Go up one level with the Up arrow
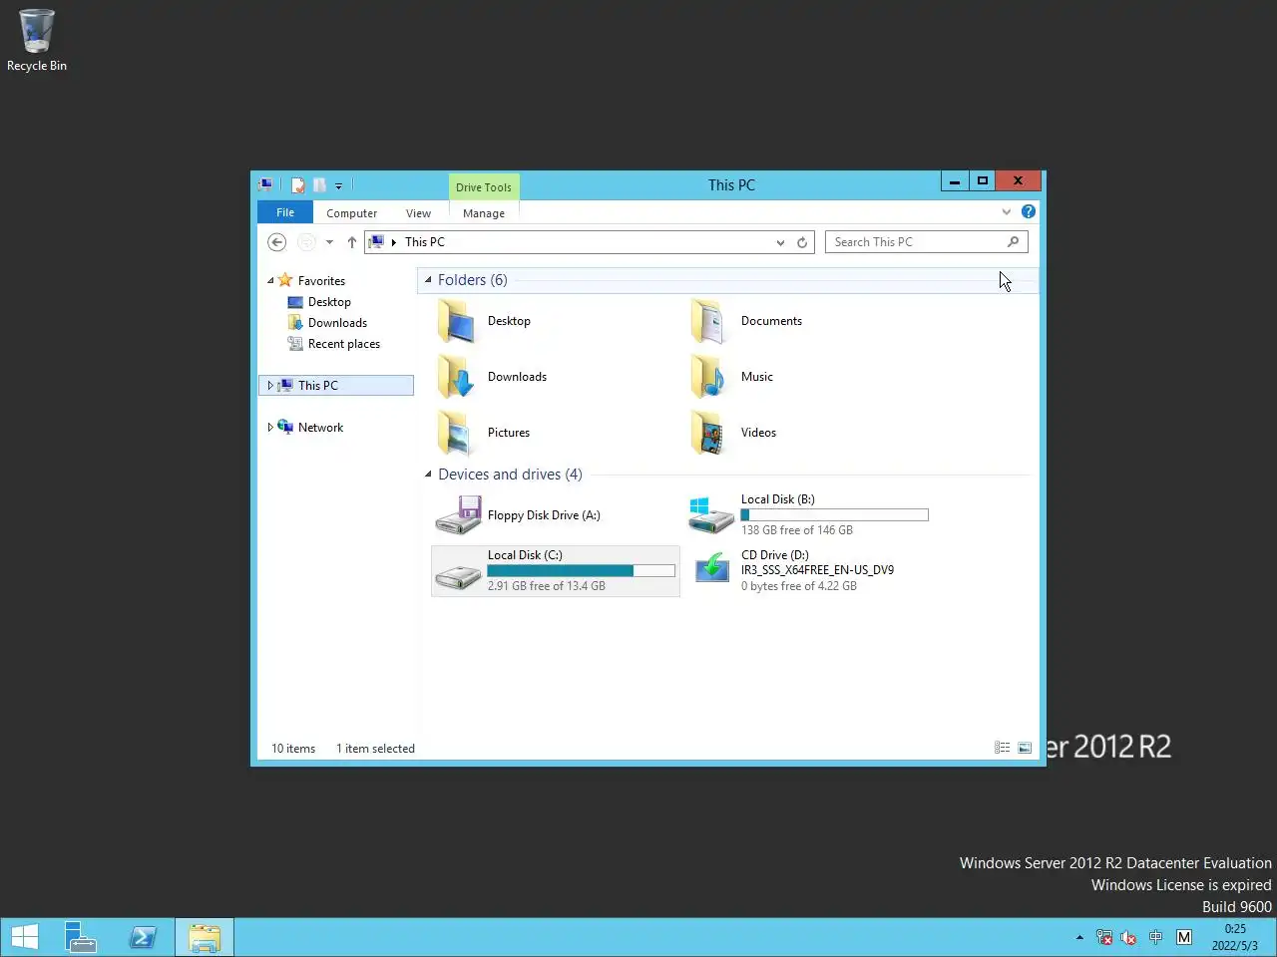Image resolution: width=1277 pixels, height=957 pixels. tap(352, 242)
